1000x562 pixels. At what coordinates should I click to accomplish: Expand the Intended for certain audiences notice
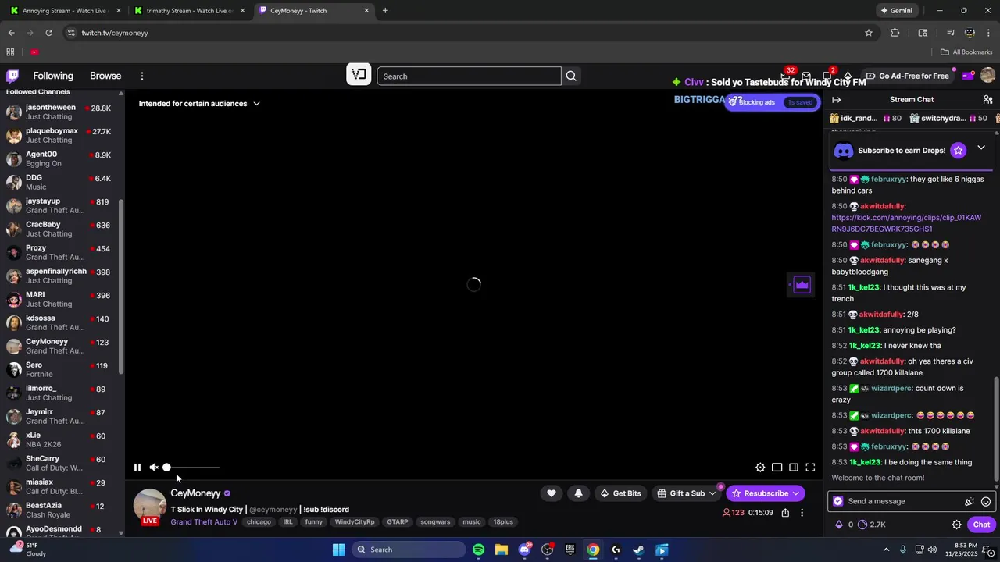point(199,103)
